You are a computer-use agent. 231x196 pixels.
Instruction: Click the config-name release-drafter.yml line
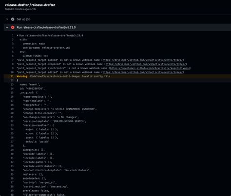[x=46, y=48]
